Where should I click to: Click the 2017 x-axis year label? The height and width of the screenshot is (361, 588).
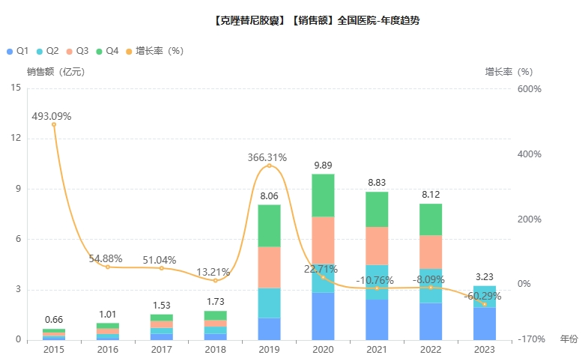161,350
